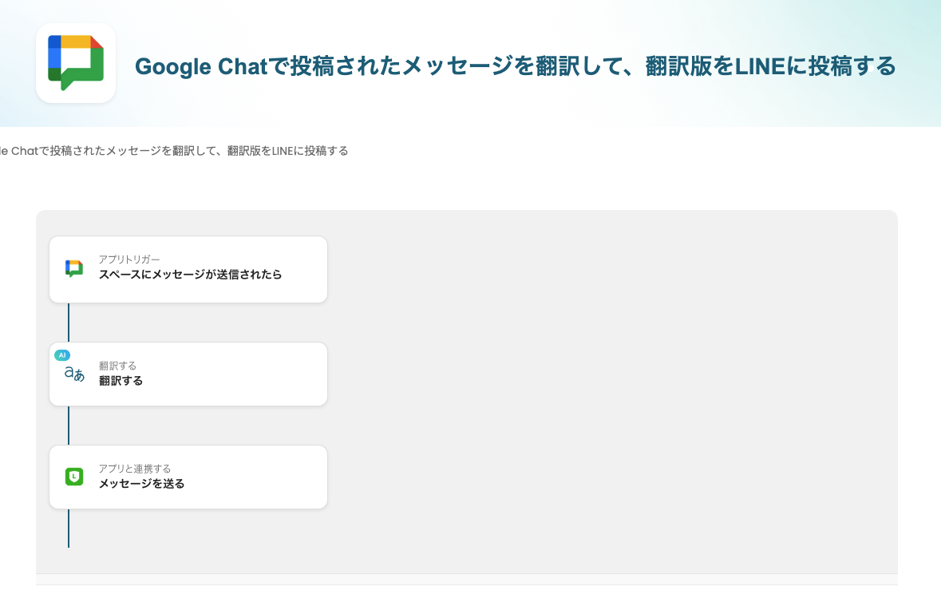The image size is (941, 610).
Task: Click the gray '翻訳する' subtitle on AI card
Action: [117, 366]
